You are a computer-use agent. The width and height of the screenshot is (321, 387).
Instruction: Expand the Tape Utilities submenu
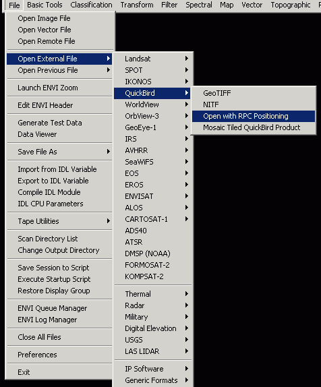click(x=59, y=221)
